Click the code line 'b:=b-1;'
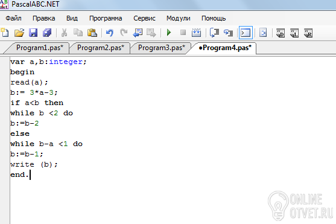The height and width of the screenshot is (224, 336). tap(27, 154)
